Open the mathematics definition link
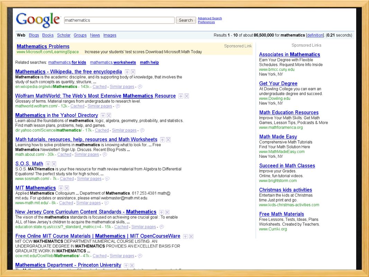Image resolution: width=369 pixels, height=277 pixels. [x=315, y=35]
